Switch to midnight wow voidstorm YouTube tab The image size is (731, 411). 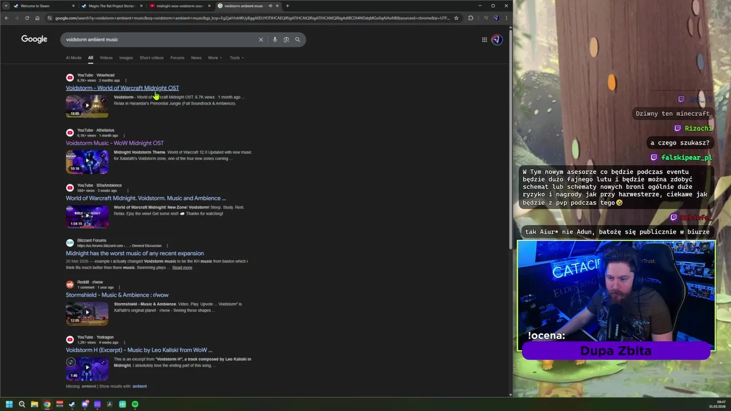180,6
